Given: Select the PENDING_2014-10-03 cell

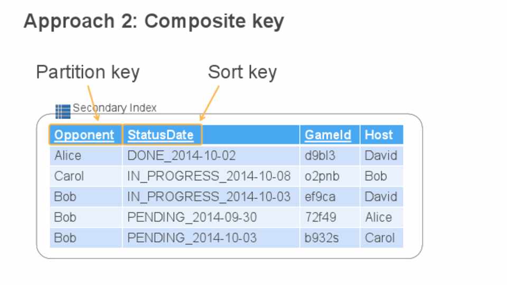Looking at the screenshot, I should (x=192, y=238).
